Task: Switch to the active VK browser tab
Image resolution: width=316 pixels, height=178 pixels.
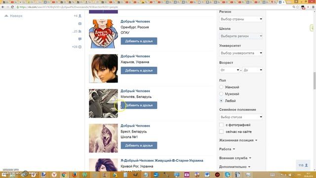Action: pyautogui.click(x=282, y=2)
